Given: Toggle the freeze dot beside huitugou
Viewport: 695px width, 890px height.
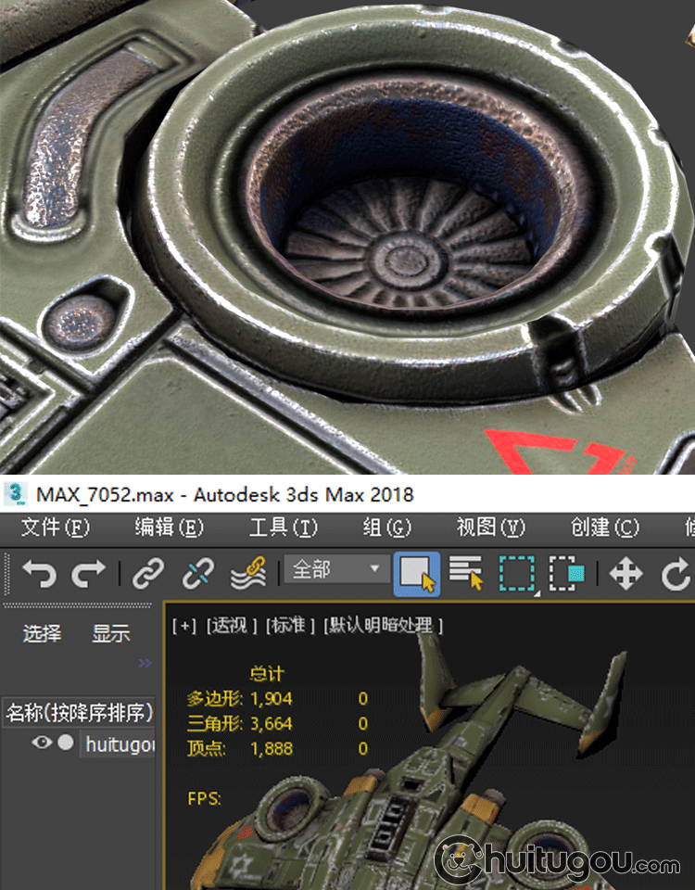Looking at the screenshot, I should (x=66, y=742).
